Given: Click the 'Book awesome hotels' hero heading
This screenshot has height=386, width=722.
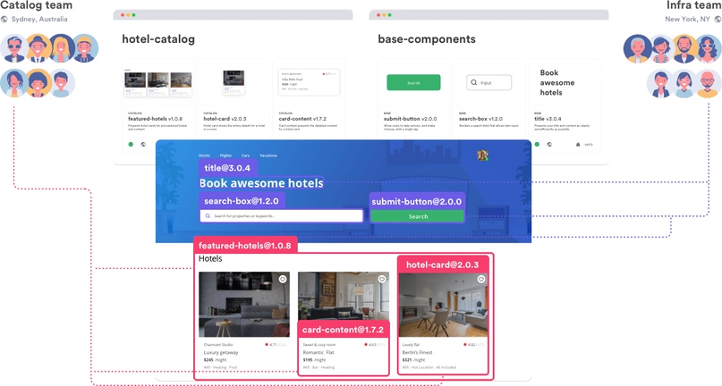Looking at the screenshot, I should click(261, 183).
